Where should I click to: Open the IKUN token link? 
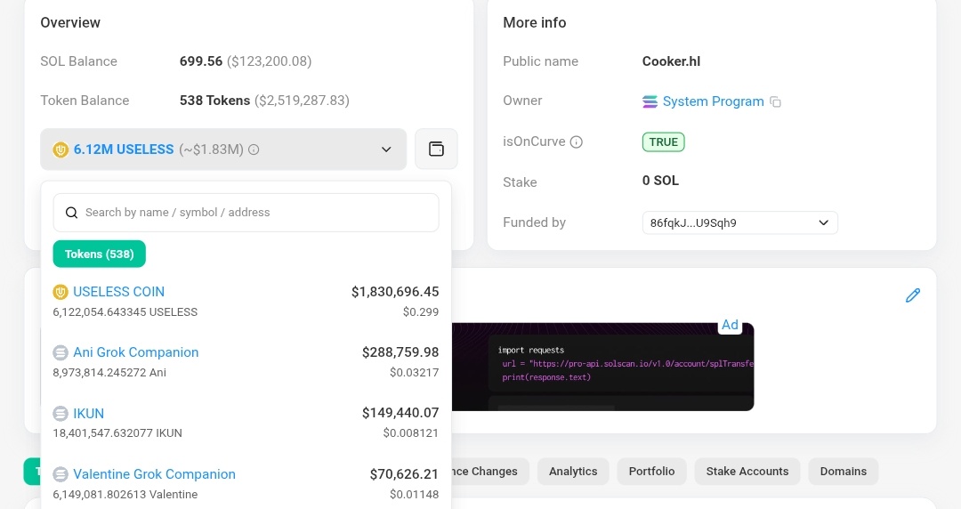pyautogui.click(x=89, y=413)
